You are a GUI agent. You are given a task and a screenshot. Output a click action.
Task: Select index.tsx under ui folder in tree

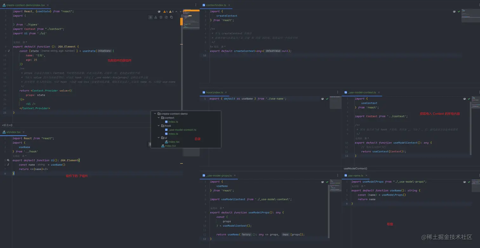172,142
